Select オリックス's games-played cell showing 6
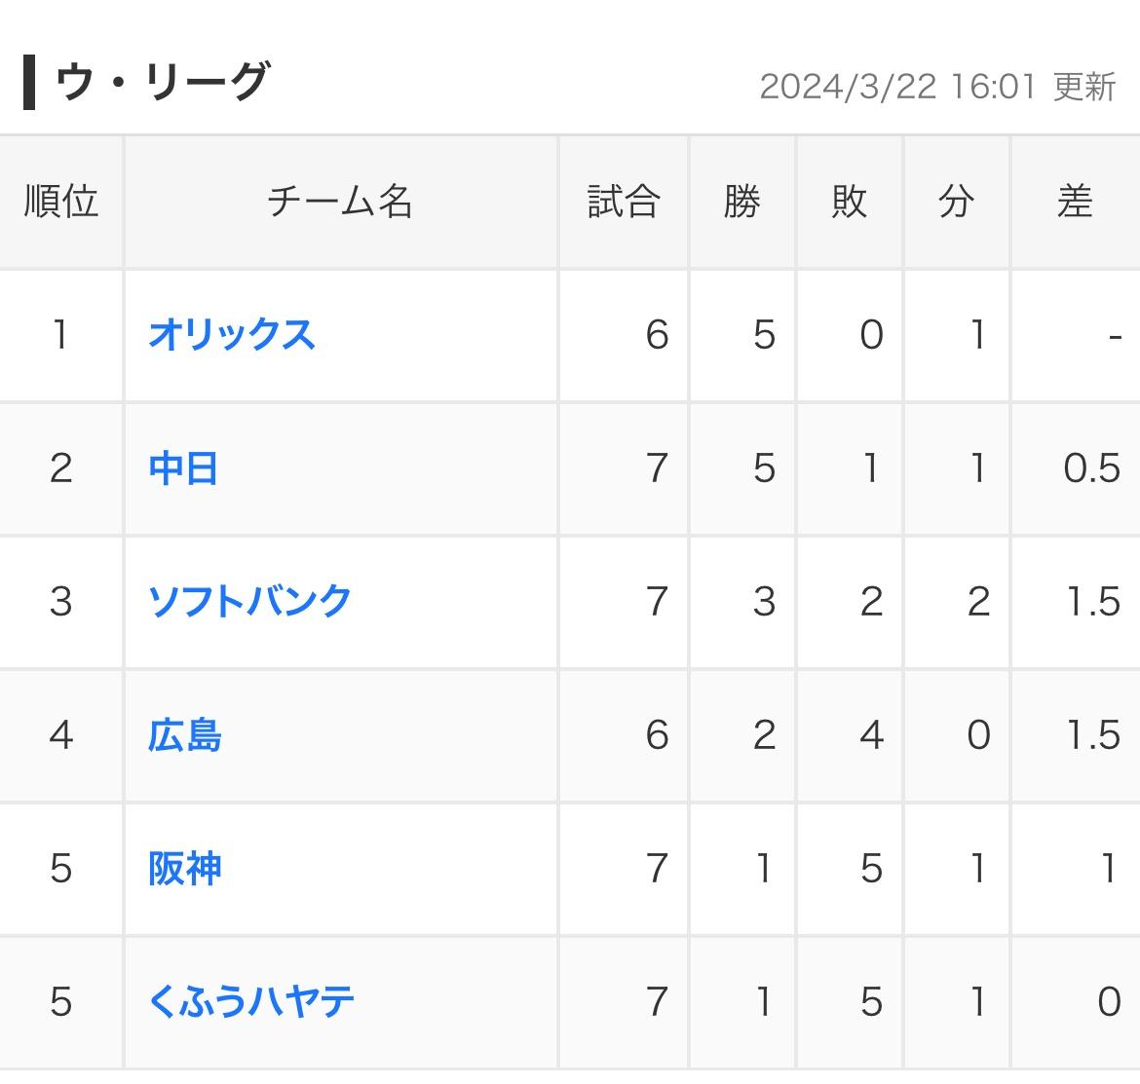This screenshot has height=1084, width=1140. point(624,335)
